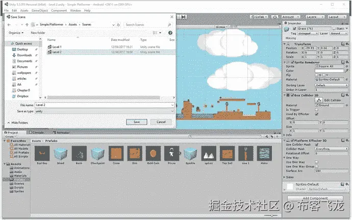This screenshot has width=352, height=220.
Task: Open the Collider Mask dropdown
Action: [x=332, y=149]
